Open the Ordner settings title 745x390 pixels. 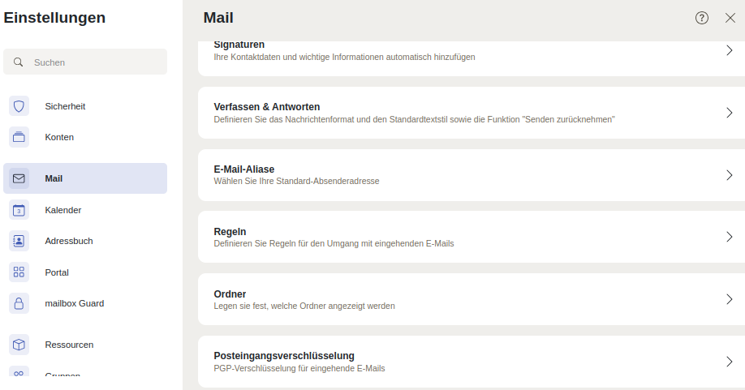tap(230, 294)
